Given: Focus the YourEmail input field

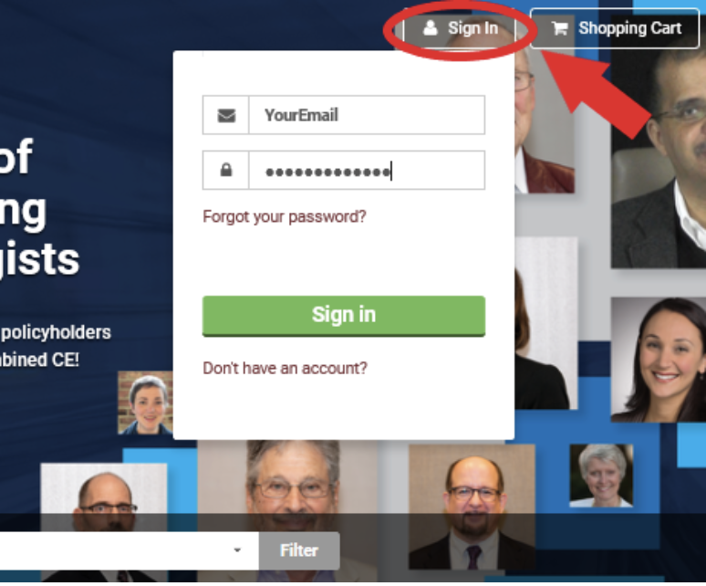Looking at the screenshot, I should 367,115.
